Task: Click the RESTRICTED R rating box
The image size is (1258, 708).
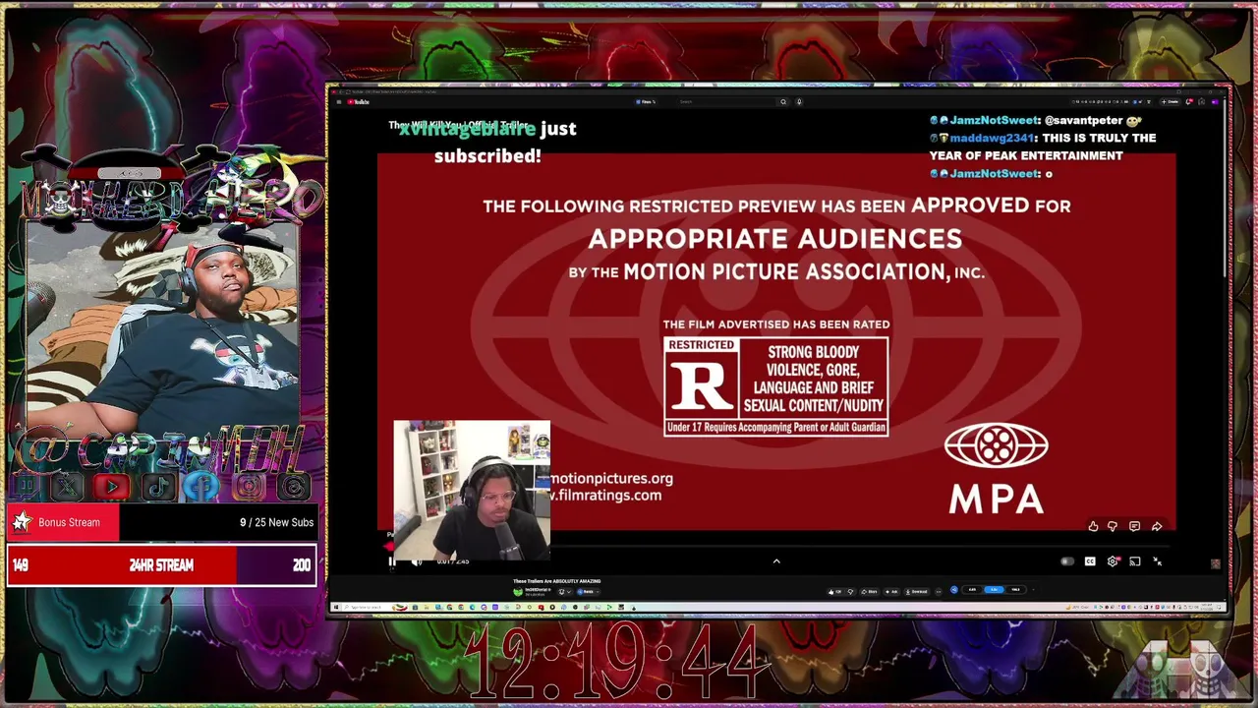Action: (x=775, y=386)
